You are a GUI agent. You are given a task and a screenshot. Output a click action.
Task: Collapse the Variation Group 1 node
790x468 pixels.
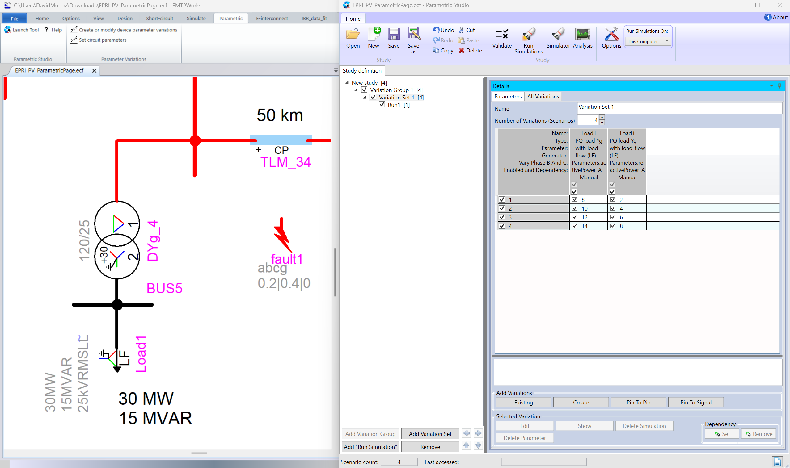[355, 90]
